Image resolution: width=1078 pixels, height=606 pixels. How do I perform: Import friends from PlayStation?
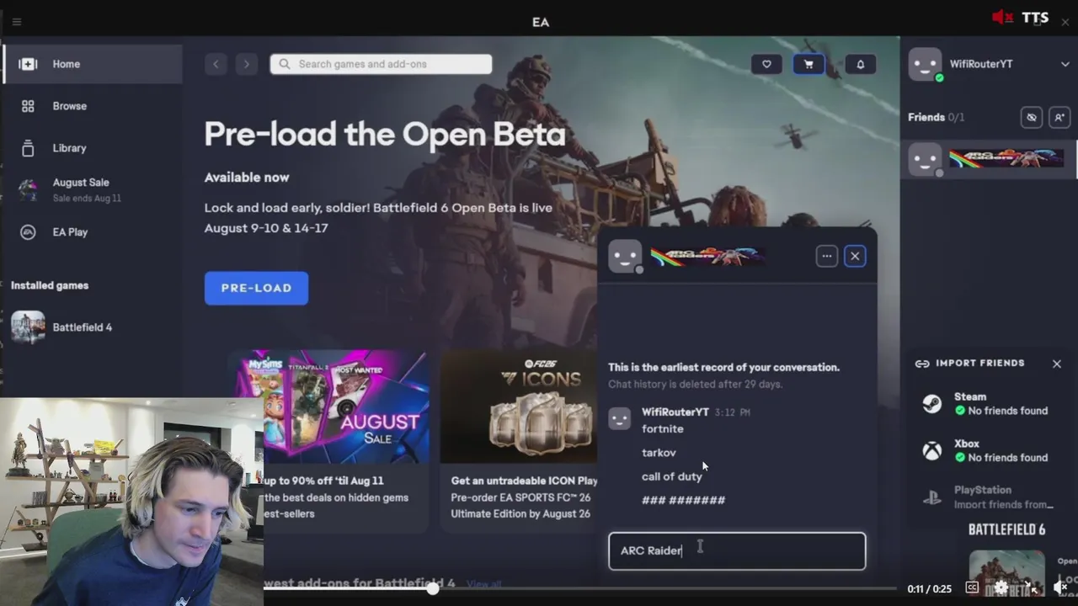click(x=989, y=497)
